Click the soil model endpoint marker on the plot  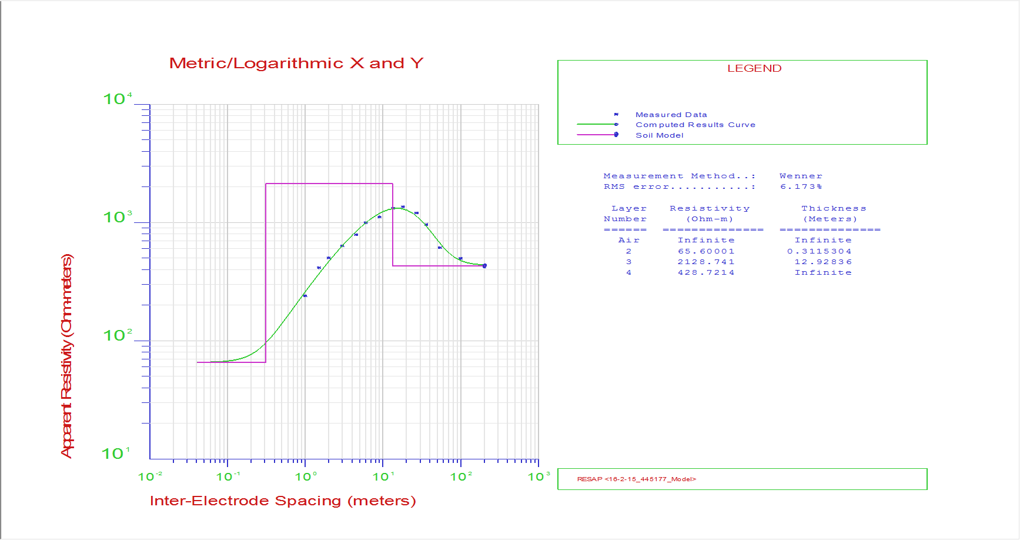[484, 266]
